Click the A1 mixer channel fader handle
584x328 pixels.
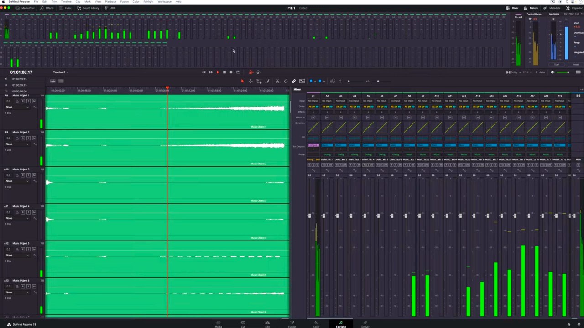click(x=309, y=215)
